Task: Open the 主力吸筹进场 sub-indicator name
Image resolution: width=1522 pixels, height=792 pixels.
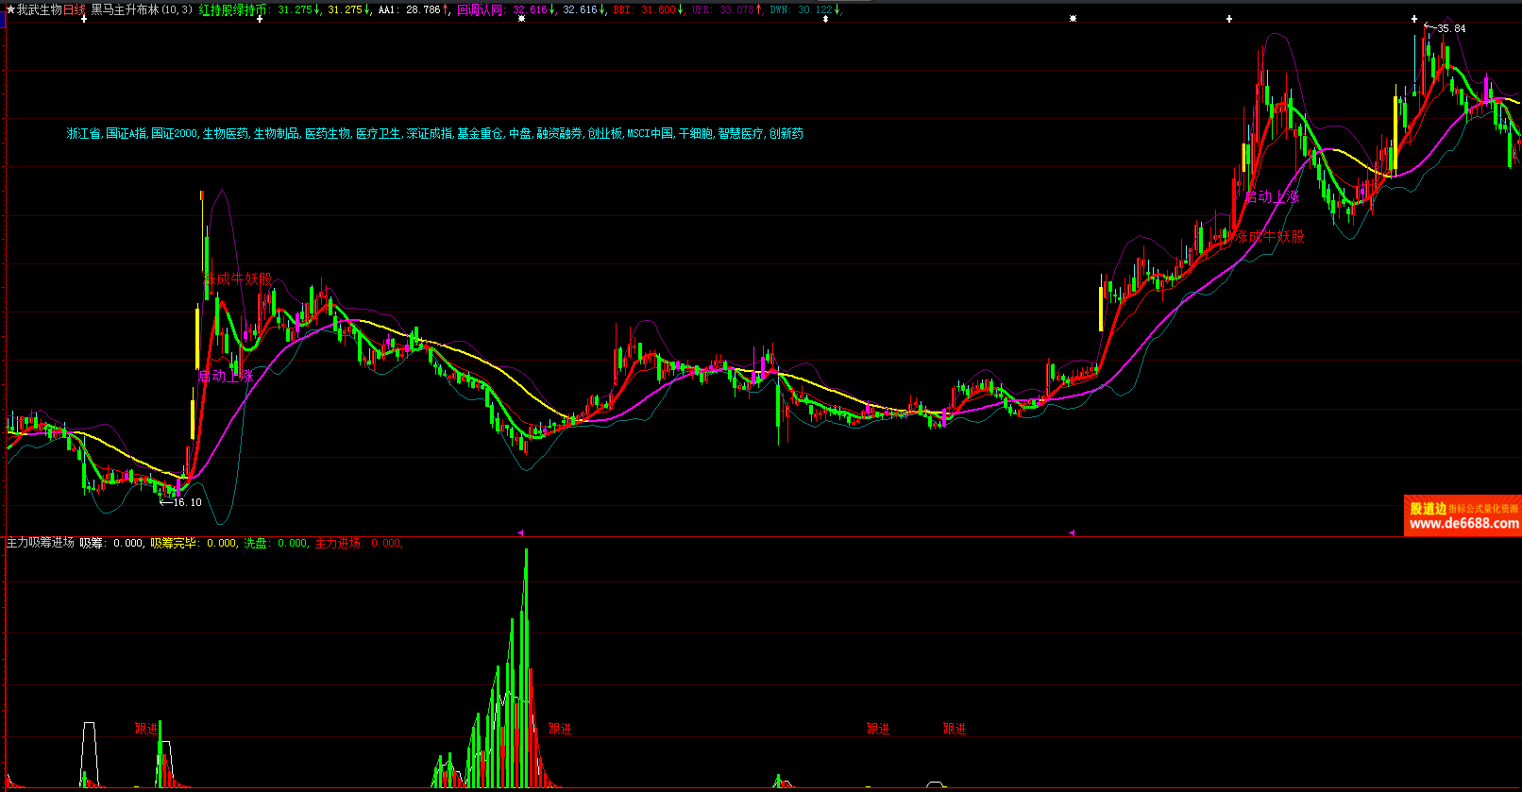Action: [40, 543]
